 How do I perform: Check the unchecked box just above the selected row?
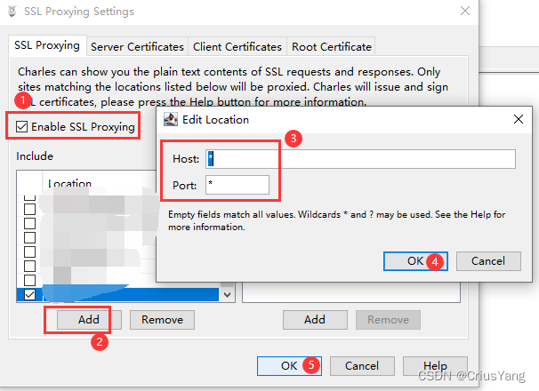coord(30,280)
